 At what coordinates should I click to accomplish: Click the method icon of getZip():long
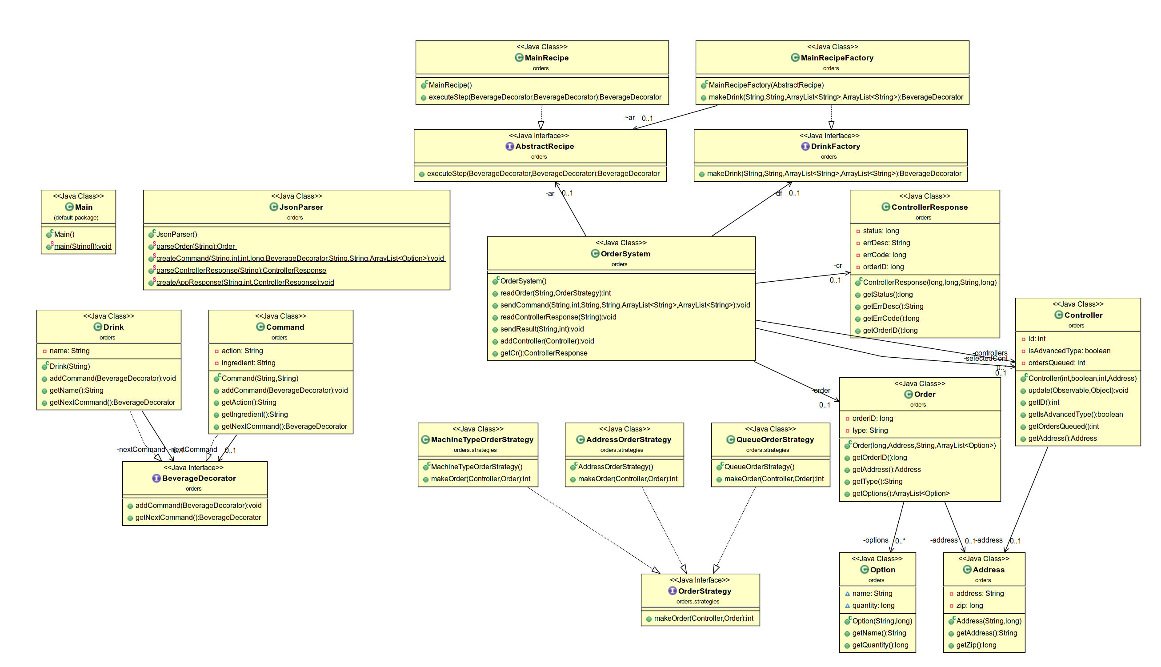tap(952, 646)
